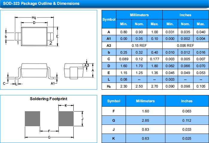The image size is (209, 143).
Task: Click the Inches header in the dimensions table
Action: pos(185,15)
